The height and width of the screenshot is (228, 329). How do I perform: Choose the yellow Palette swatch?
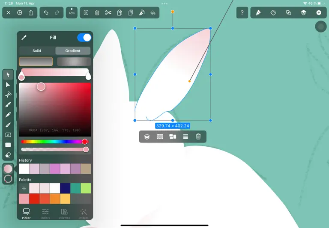(65, 198)
